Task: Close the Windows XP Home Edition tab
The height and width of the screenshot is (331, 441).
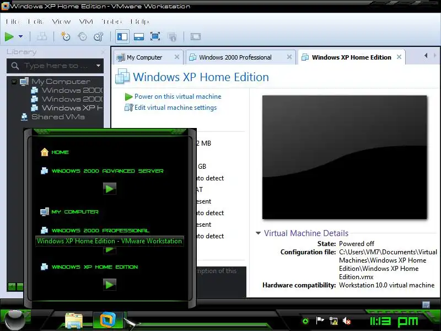Action: [399, 57]
